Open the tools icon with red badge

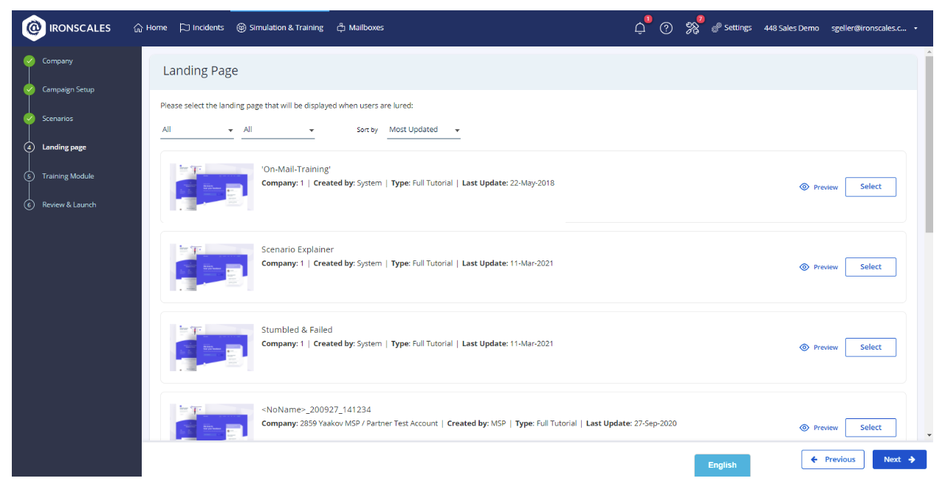(692, 28)
